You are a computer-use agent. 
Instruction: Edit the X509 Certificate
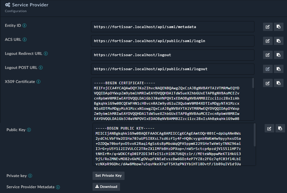pyautogui.click(x=268, y=83)
